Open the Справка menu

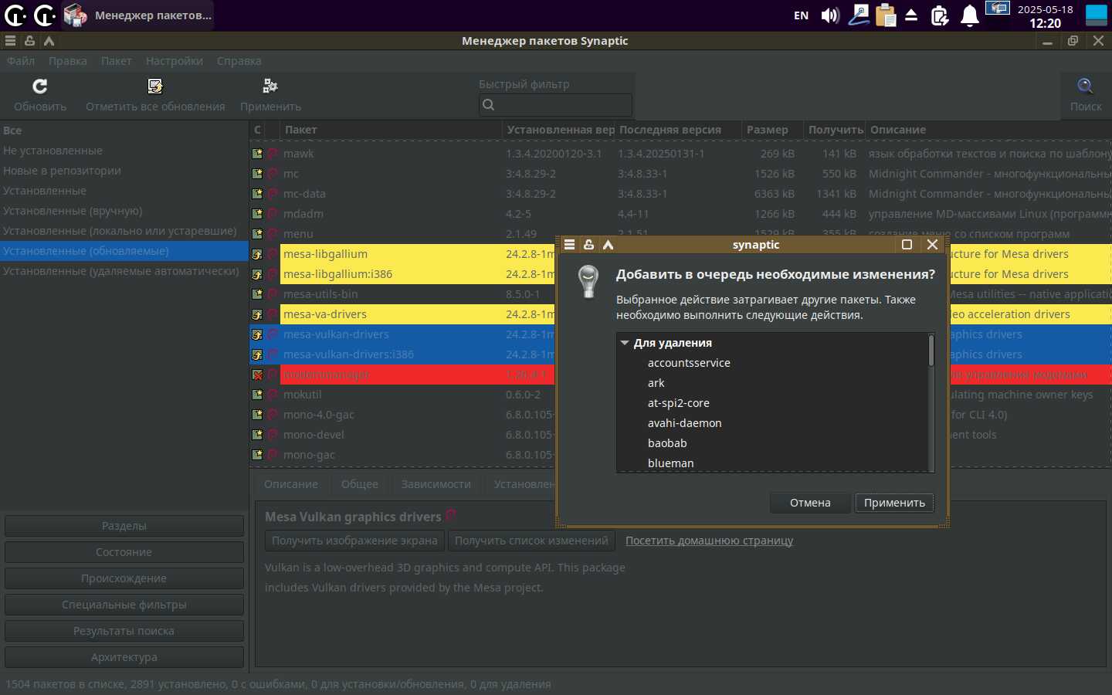point(239,61)
